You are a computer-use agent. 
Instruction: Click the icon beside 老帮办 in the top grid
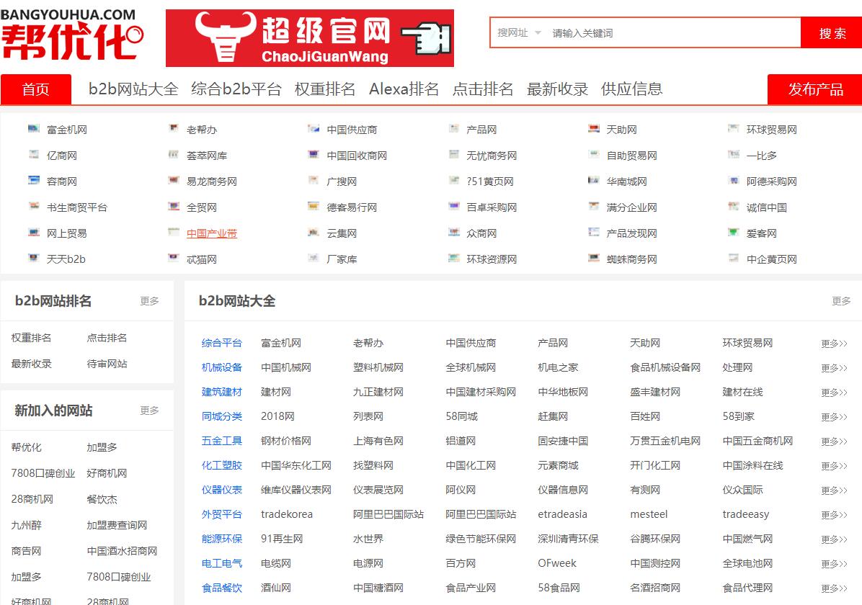(x=174, y=129)
